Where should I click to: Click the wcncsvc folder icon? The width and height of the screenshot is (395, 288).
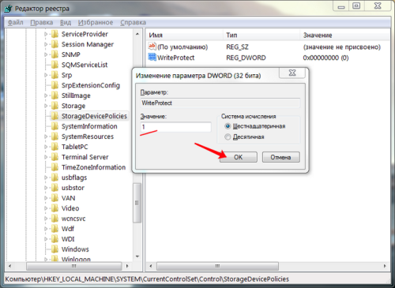coord(55,219)
